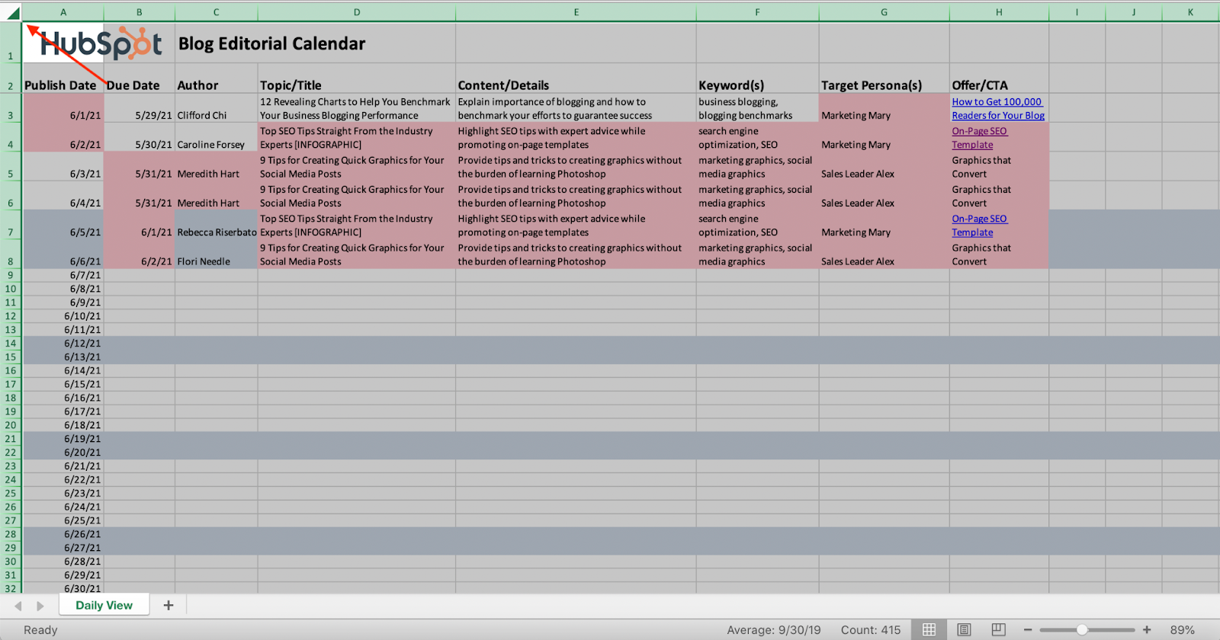Select column C header
This screenshot has width=1220, height=640.
pyautogui.click(x=217, y=12)
